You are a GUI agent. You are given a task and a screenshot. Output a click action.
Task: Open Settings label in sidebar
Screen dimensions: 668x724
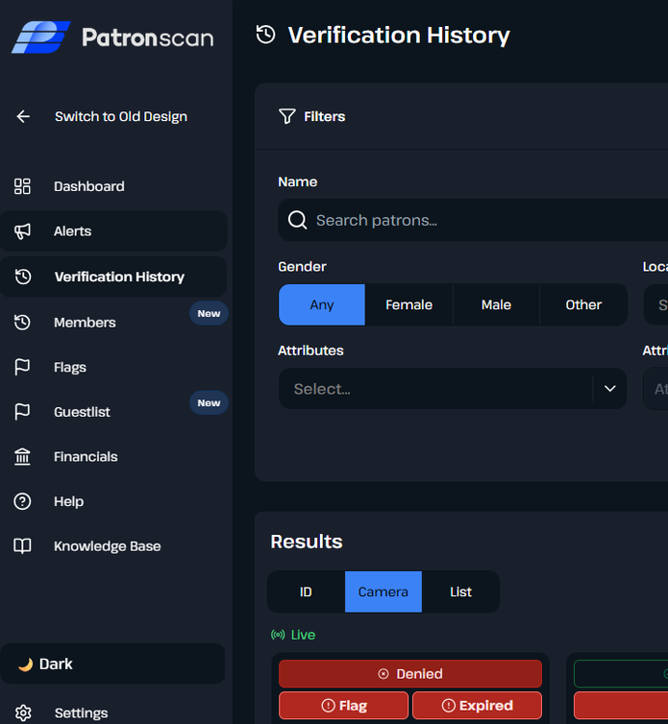click(81, 712)
